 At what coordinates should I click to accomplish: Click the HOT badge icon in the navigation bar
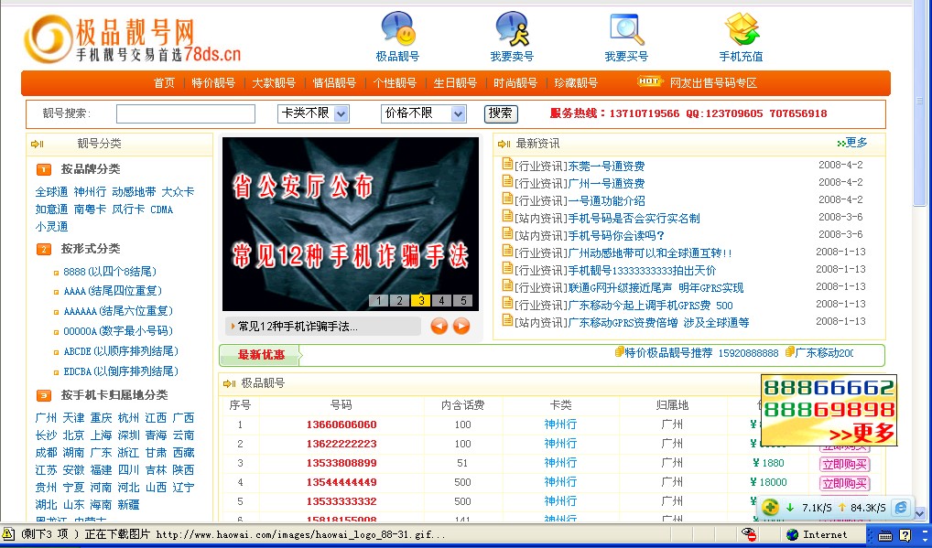click(x=649, y=81)
